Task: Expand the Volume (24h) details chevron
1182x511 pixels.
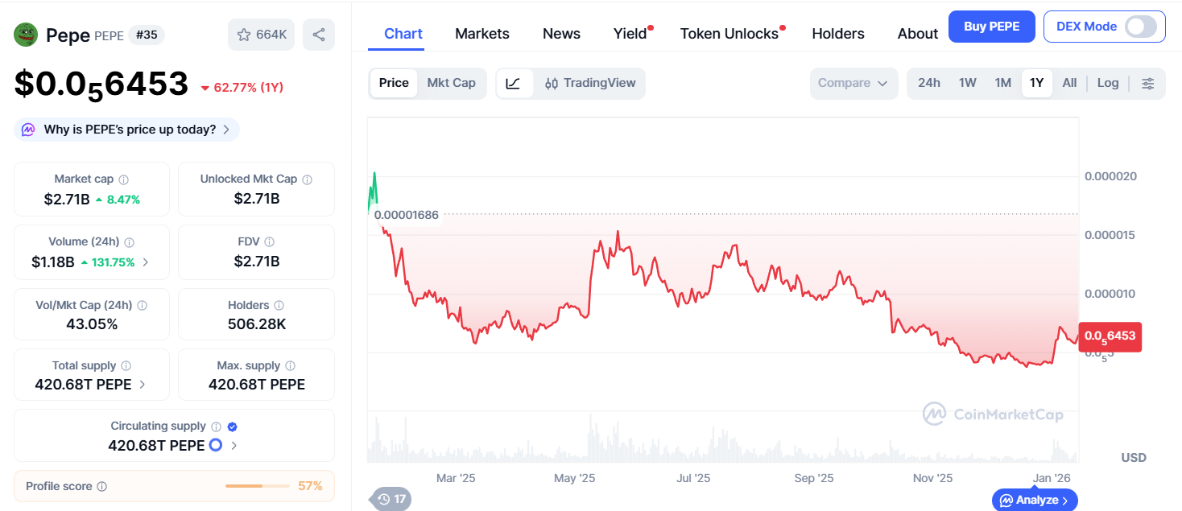Action: 146,262
